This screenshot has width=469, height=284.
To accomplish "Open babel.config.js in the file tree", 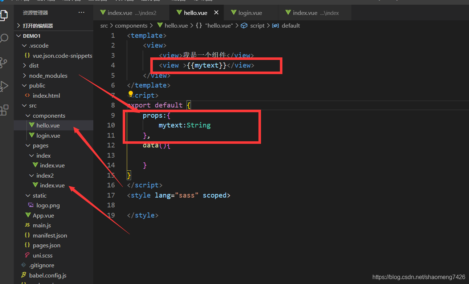I will point(53,275).
